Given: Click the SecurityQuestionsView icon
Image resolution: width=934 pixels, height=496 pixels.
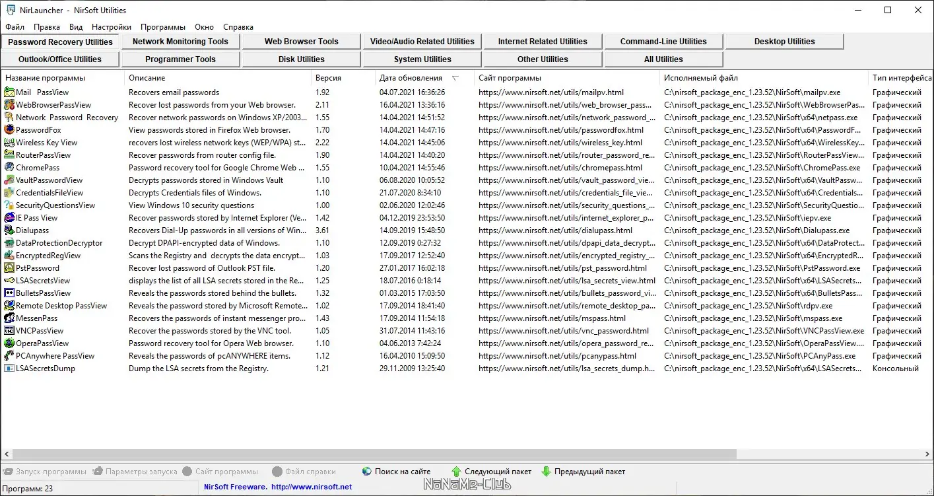Looking at the screenshot, I should [9, 205].
